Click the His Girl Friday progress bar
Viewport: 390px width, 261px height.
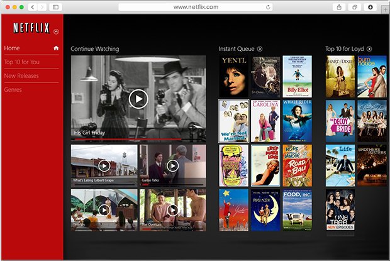coord(138,140)
